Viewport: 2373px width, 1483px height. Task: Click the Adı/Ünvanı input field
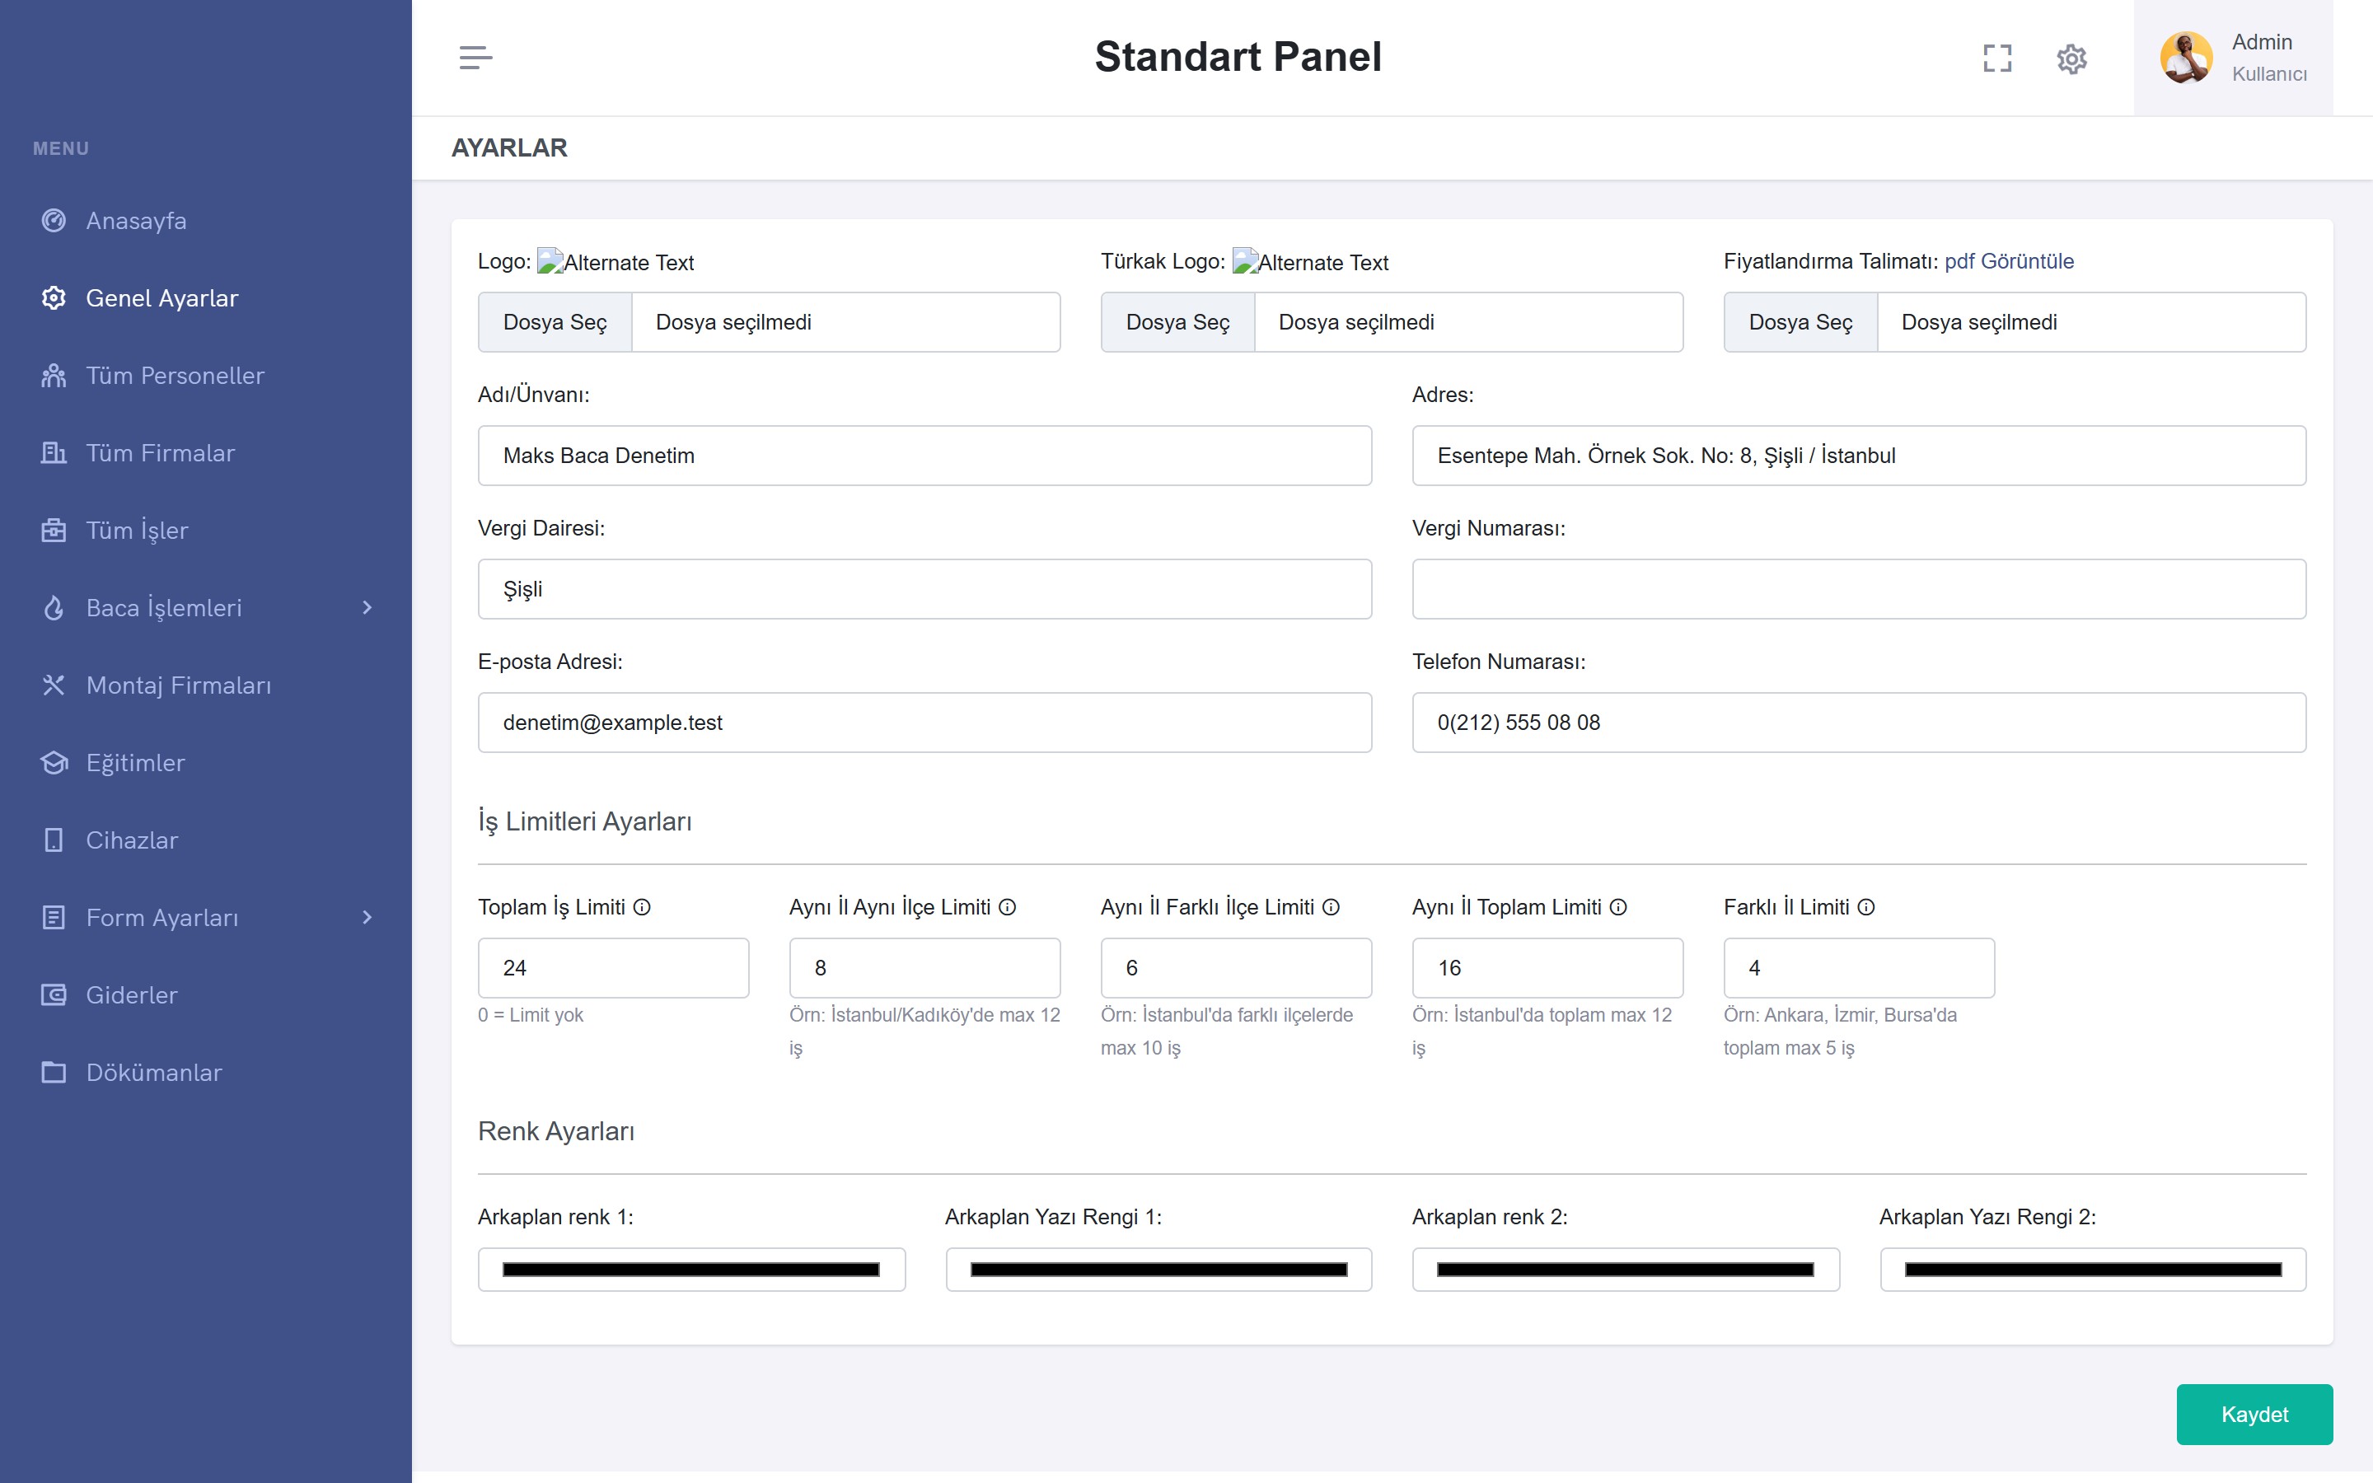(x=924, y=455)
